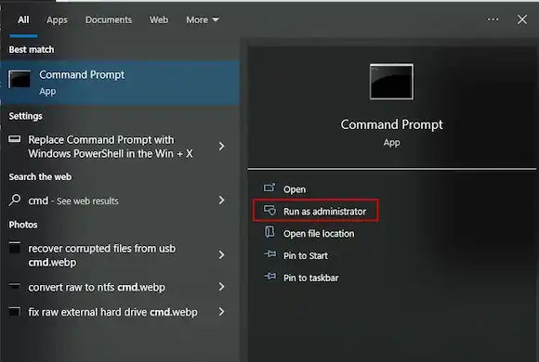Expand arrow for convert raw to ntfs

click(222, 287)
